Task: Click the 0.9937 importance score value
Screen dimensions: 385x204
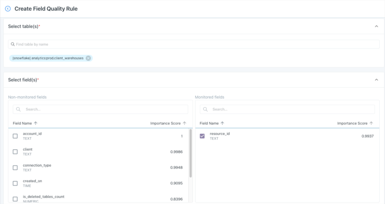Action: [368, 136]
